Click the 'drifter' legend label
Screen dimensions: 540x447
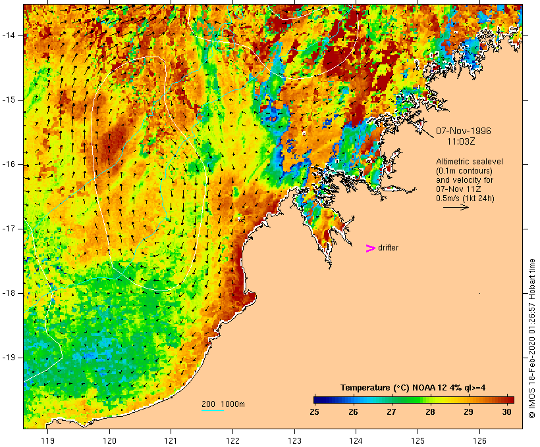point(388,248)
